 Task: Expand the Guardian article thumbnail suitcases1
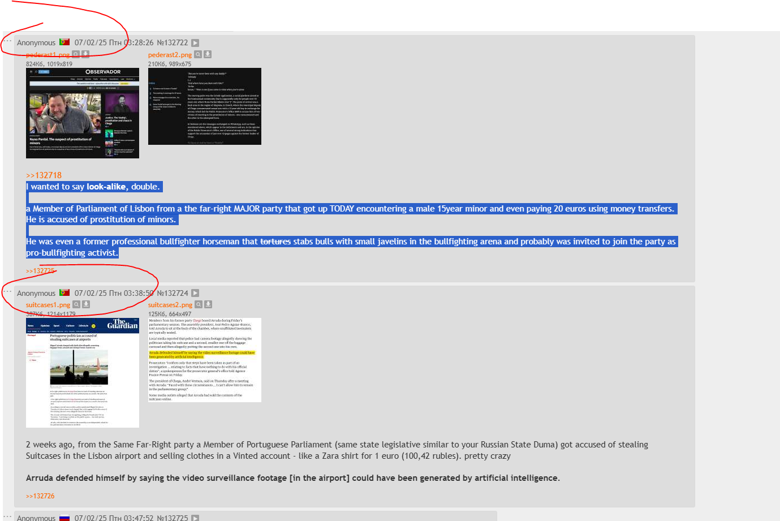tap(83, 373)
